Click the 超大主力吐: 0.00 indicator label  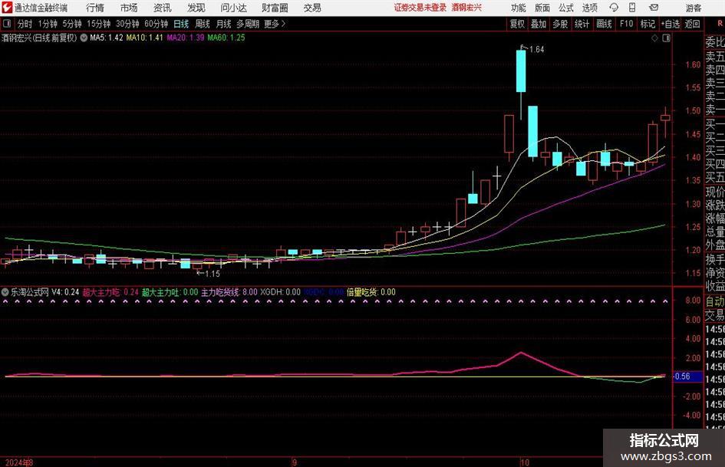click(170, 291)
